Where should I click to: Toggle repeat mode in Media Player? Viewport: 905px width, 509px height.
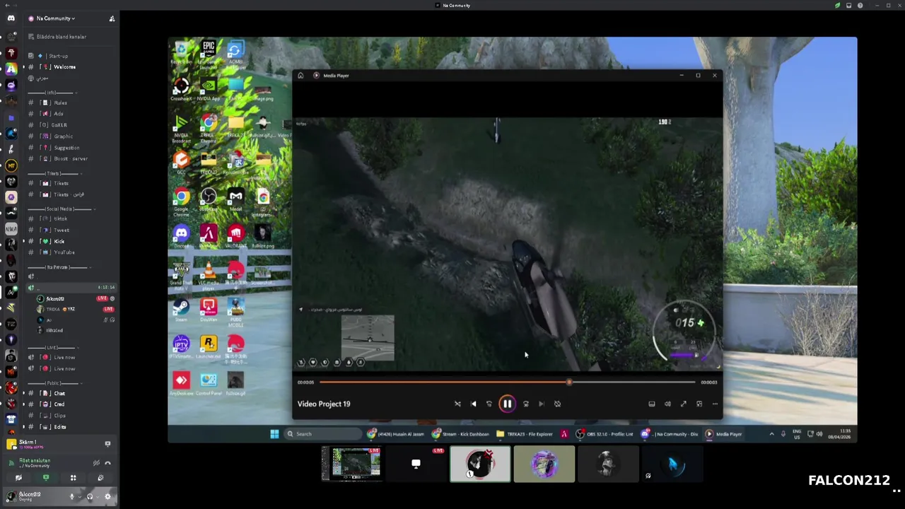pyautogui.click(x=557, y=404)
